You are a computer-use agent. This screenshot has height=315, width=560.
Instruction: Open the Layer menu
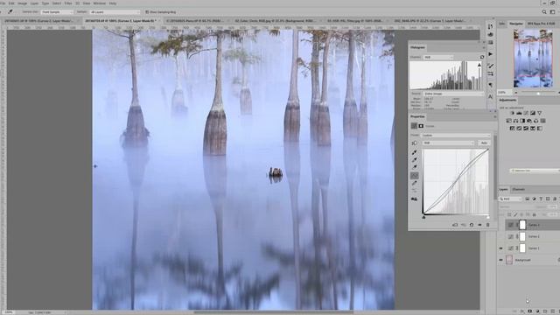point(34,3)
